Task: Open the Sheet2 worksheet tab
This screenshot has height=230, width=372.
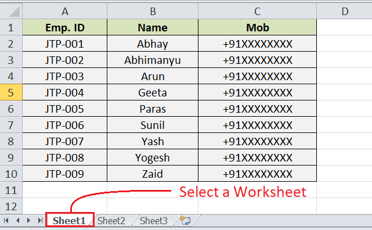Action: point(111,221)
